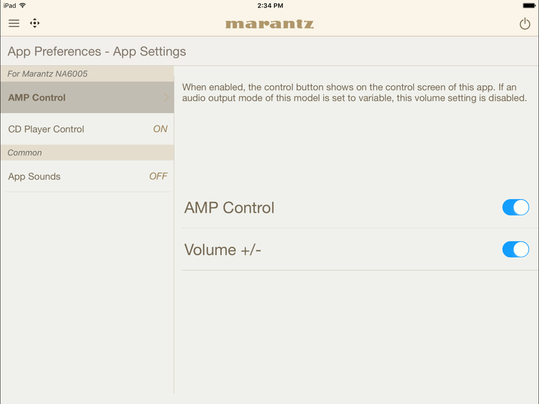
Task: Tap the Volume +/- label text
Action: click(x=223, y=250)
